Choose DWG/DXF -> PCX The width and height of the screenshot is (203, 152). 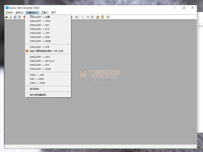coord(48,29)
